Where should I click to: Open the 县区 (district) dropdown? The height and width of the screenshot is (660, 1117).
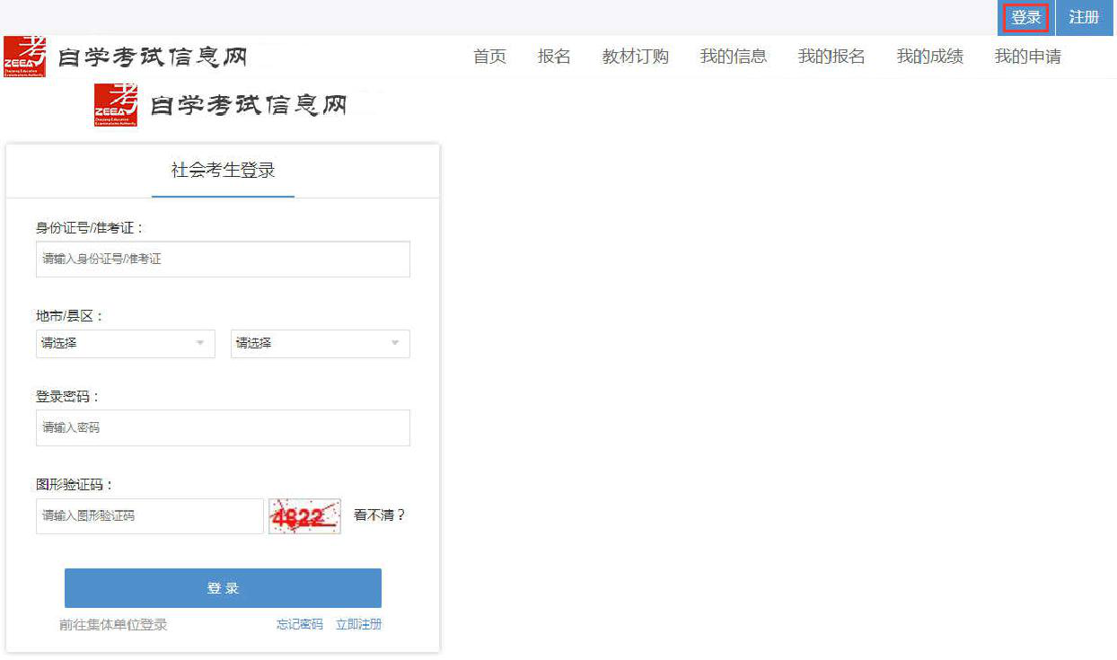(x=320, y=344)
